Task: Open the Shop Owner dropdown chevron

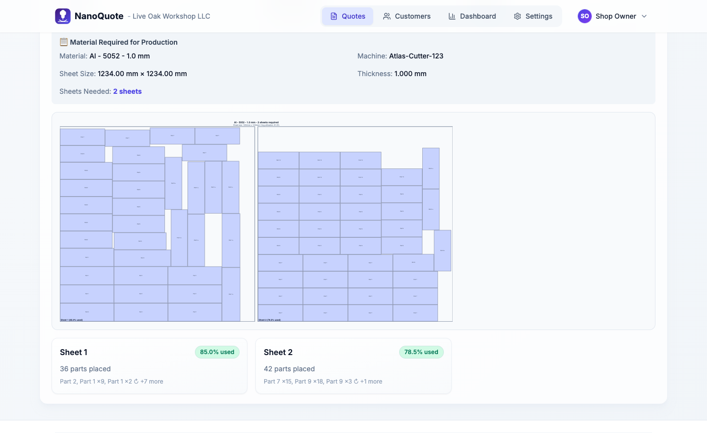Action: [x=645, y=16]
